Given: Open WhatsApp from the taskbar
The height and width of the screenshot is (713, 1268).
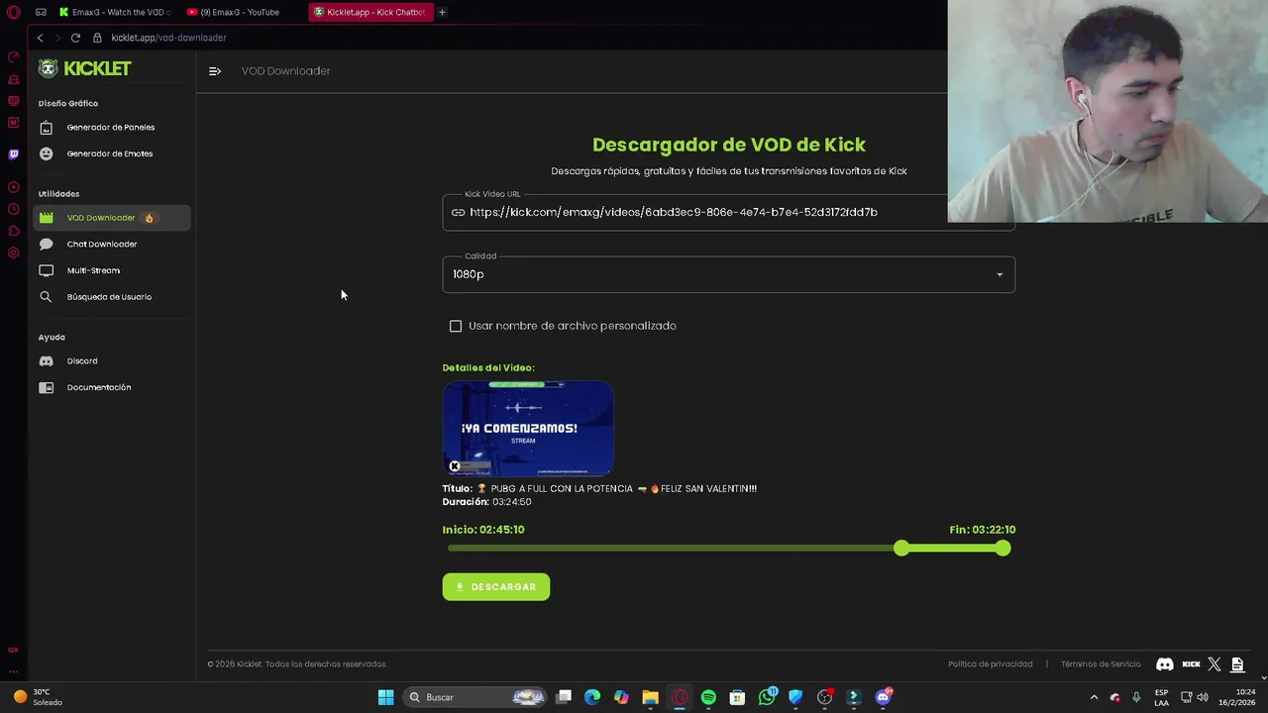Looking at the screenshot, I should (767, 697).
